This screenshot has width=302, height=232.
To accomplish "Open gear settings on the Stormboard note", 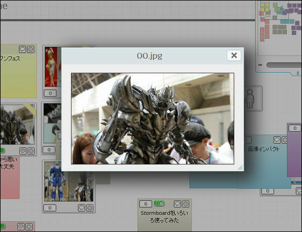I will [186, 204].
